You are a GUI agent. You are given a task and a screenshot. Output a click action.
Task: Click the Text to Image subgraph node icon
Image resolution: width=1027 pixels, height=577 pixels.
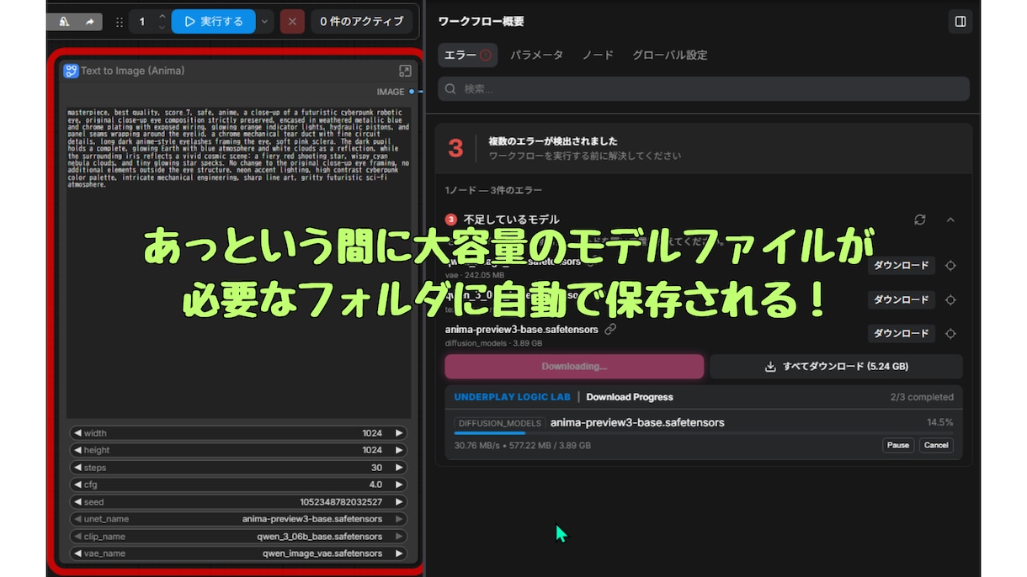coord(72,71)
